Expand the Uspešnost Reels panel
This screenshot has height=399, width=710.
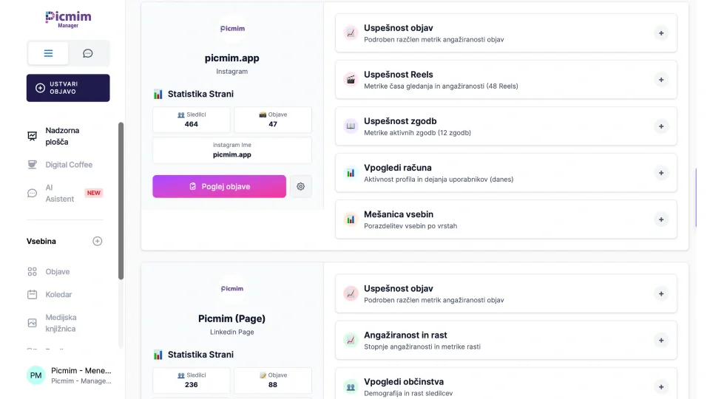661,80
